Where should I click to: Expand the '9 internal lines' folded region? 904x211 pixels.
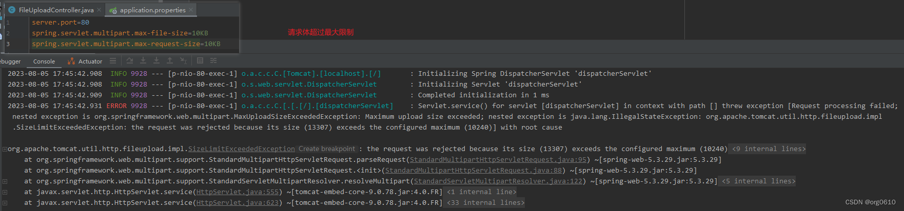click(x=769, y=149)
